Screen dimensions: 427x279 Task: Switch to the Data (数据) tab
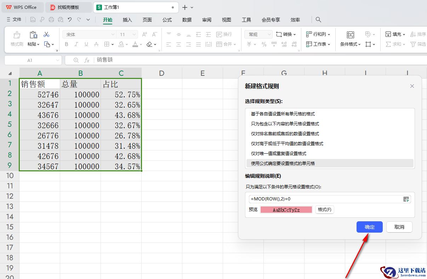pos(187,20)
